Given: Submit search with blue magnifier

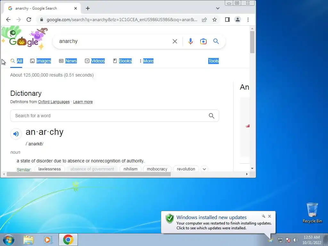Looking at the screenshot, I should pyautogui.click(x=216, y=41).
